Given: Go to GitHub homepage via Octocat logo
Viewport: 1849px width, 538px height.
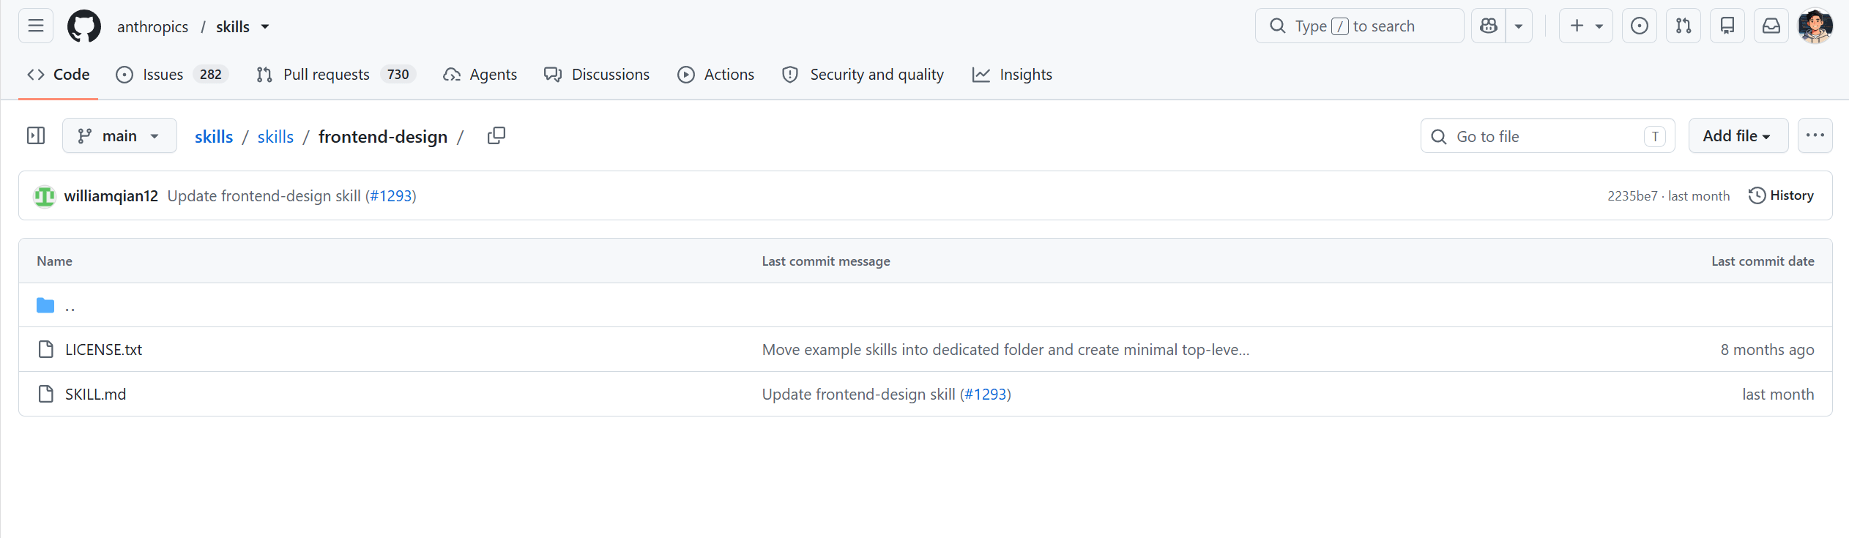Looking at the screenshot, I should [x=84, y=26].
